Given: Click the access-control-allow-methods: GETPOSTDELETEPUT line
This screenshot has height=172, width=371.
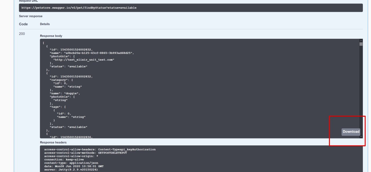Looking at the screenshot, I should click(x=86, y=153).
